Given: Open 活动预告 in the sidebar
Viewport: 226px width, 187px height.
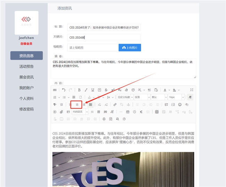Looking at the screenshot, I should [x=26, y=66].
